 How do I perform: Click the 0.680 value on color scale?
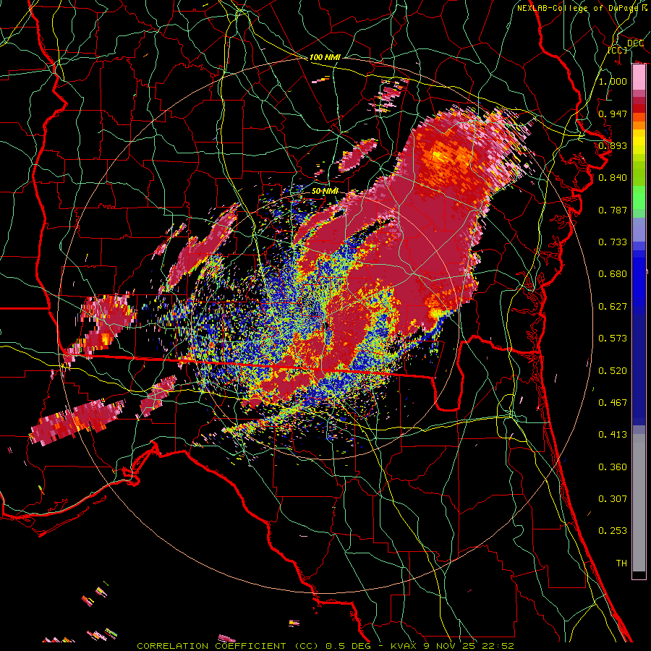coord(613,273)
